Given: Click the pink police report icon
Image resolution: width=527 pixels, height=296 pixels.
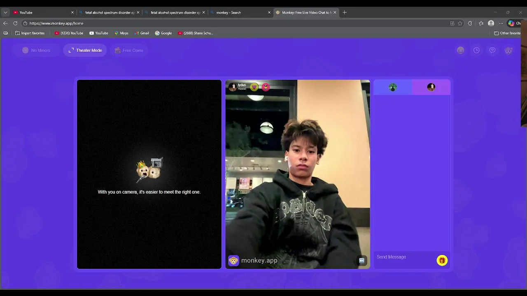Looking at the screenshot, I should coord(266,87).
